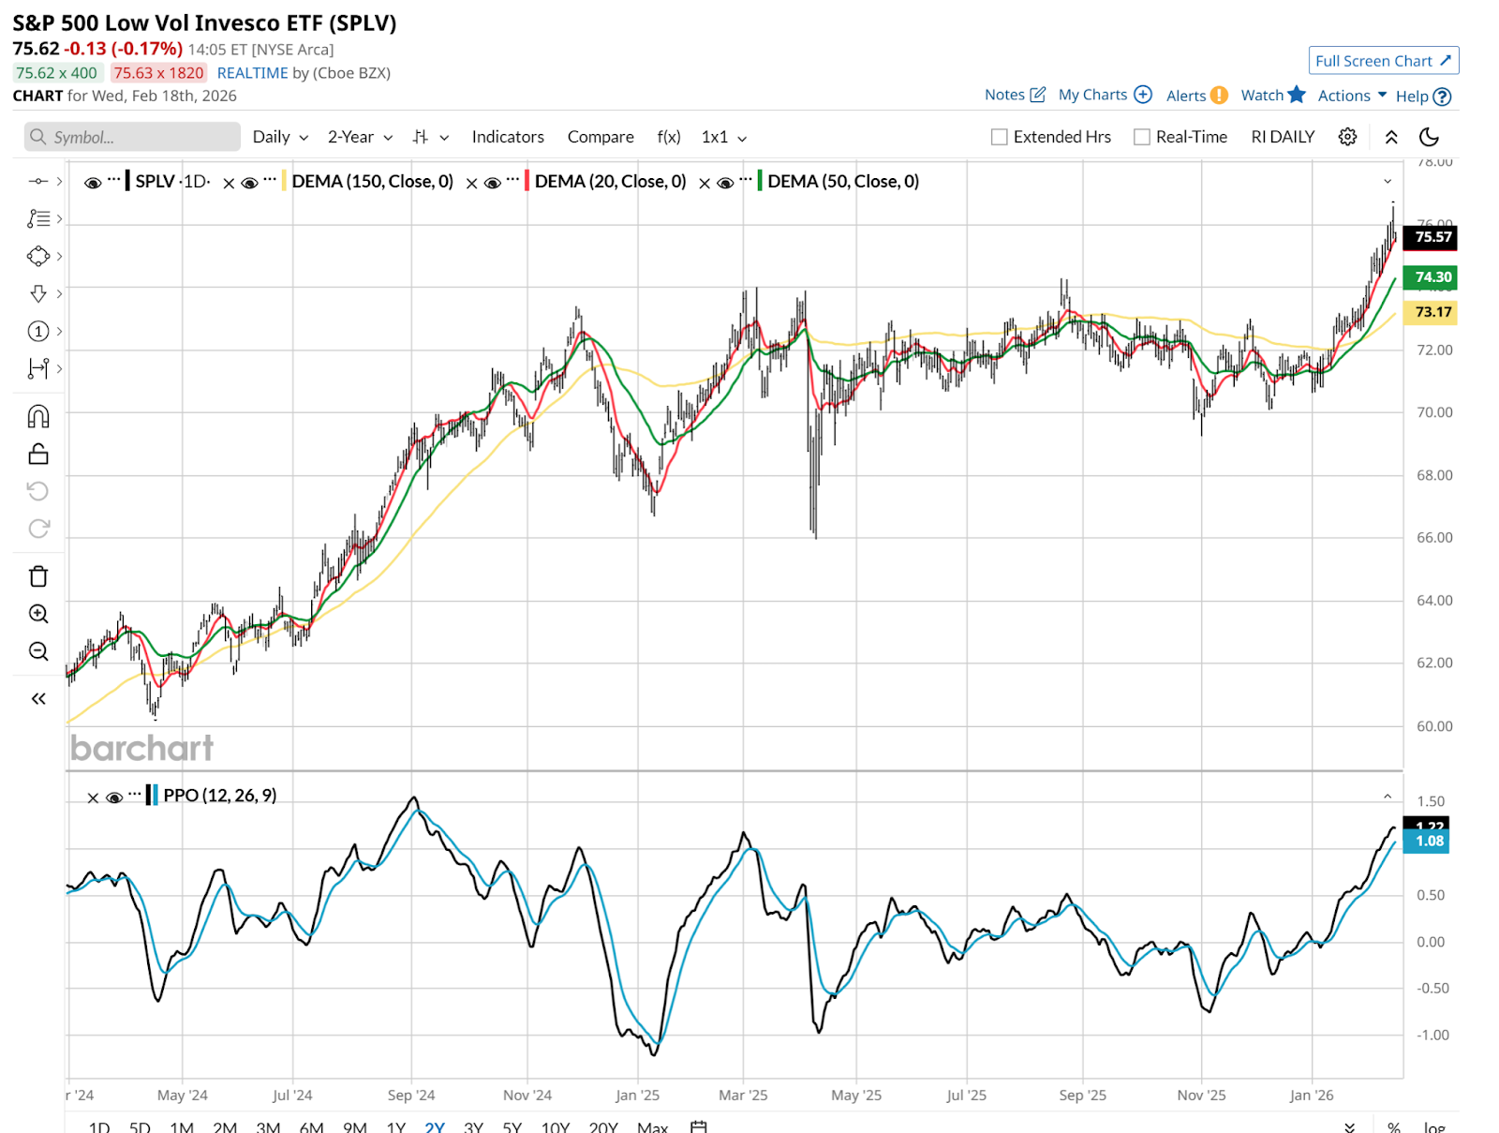Open the custom date range calendar icon
The width and height of the screenshot is (1499, 1133).
[x=699, y=1126]
